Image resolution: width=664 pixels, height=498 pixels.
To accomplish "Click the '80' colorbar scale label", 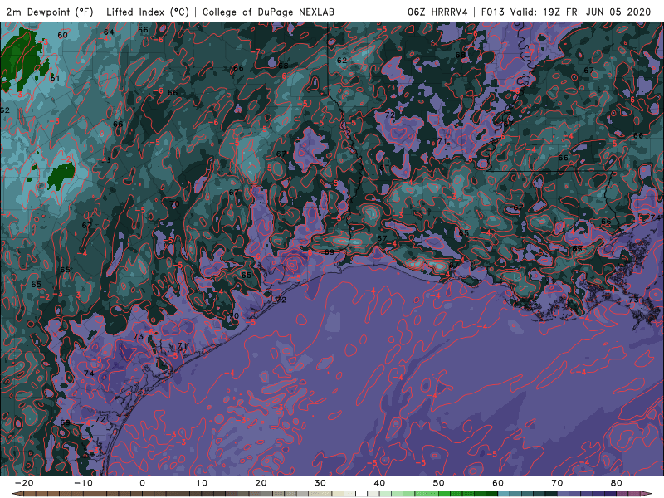I will pyautogui.click(x=617, y=483).
